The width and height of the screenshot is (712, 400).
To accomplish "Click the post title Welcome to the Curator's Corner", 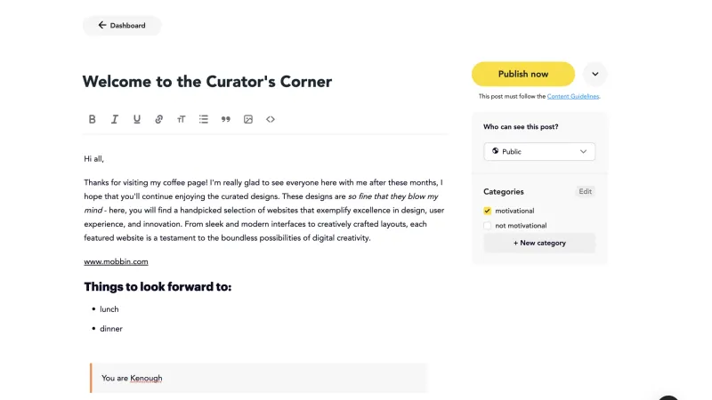I will (207, 82).
